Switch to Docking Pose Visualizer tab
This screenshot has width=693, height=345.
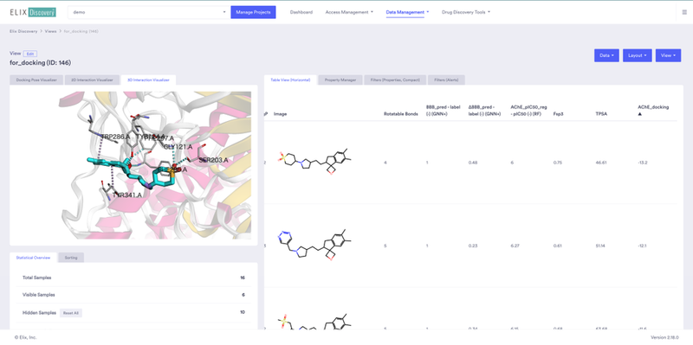pos(36,80)
